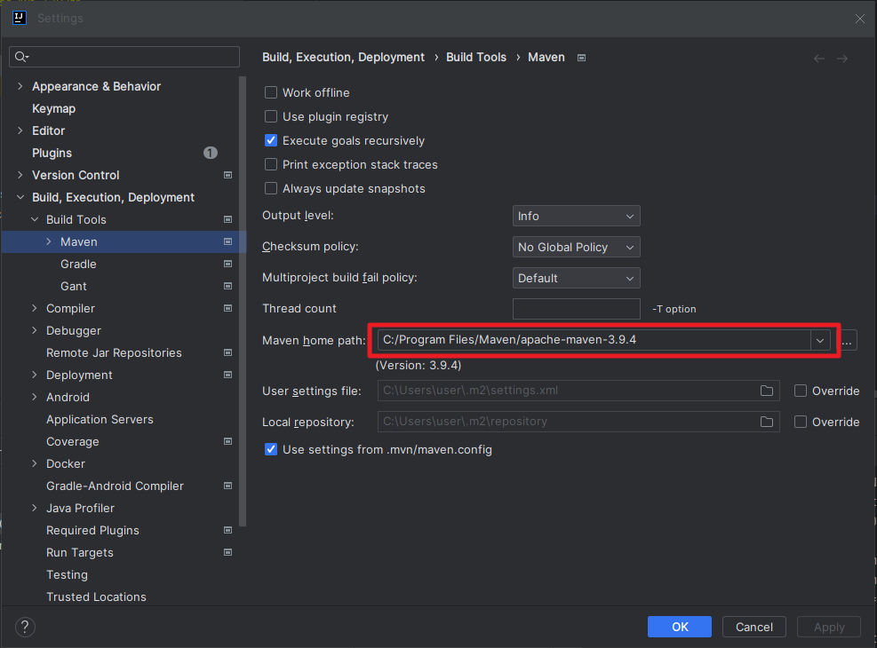
Task: Expand Appearance & Behavior section
Action: (20, 86)
